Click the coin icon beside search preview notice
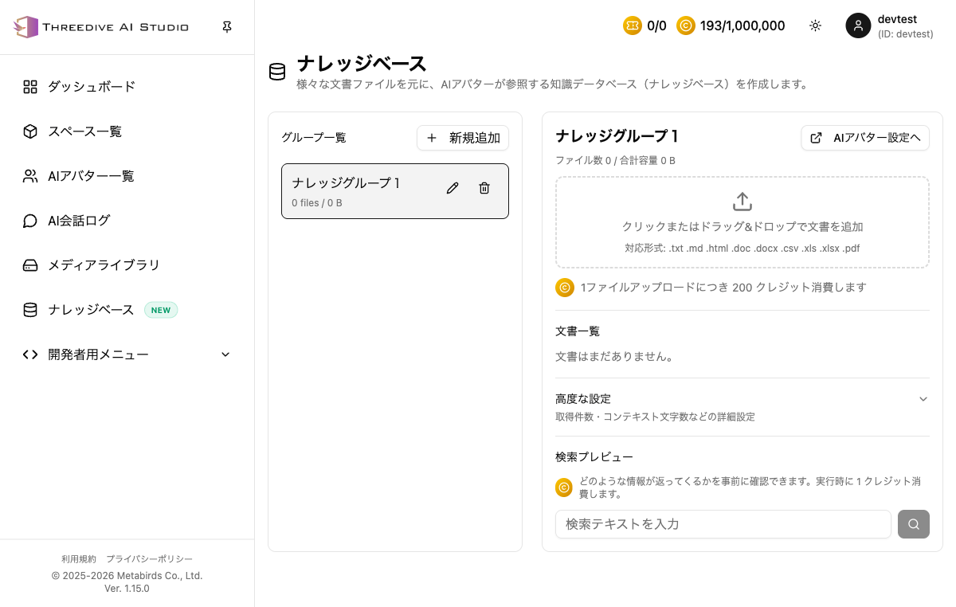The width and height of the screenshot is (956, 607). (x=564, y=488)
